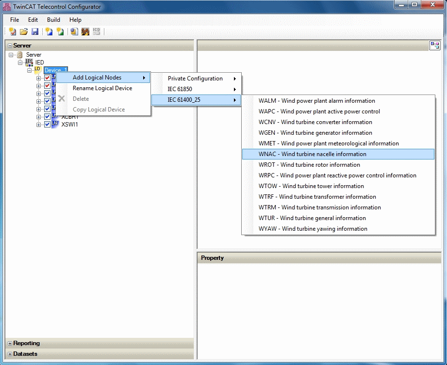Viewport: 447px width, 365px height.
Task: Click the Property panel header
Action: [x=319, y=258]
